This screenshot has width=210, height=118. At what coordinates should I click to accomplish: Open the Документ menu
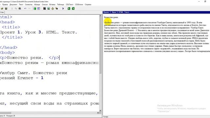click(13, 5)
